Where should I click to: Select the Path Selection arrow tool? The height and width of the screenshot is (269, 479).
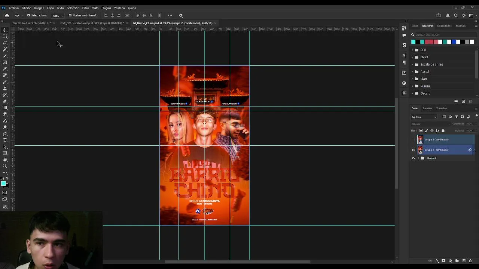pos(5,146)
